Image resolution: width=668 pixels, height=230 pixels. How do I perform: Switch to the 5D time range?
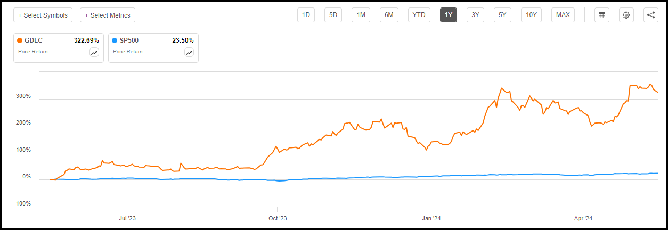[333, 15]
